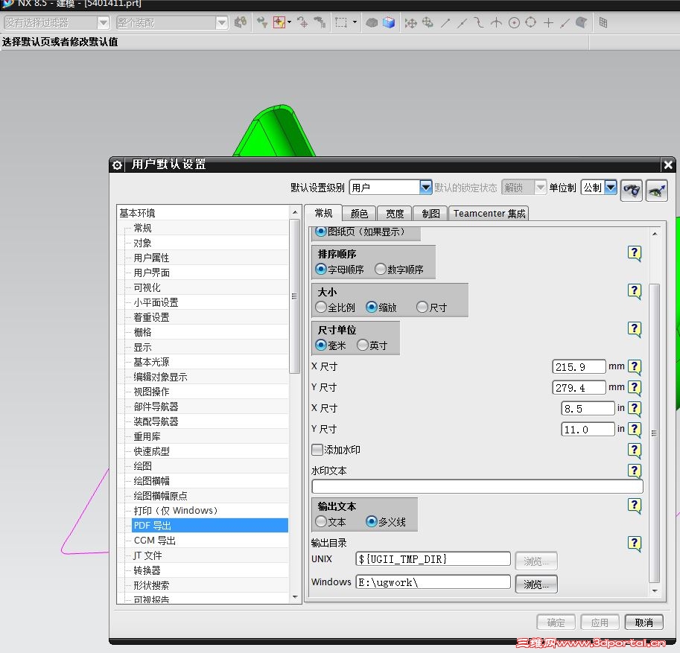Image resolution: width=680 pixels, height=653 pixels.
Task: Select 字母顺序 sort order
Action: tap(320, 270)
